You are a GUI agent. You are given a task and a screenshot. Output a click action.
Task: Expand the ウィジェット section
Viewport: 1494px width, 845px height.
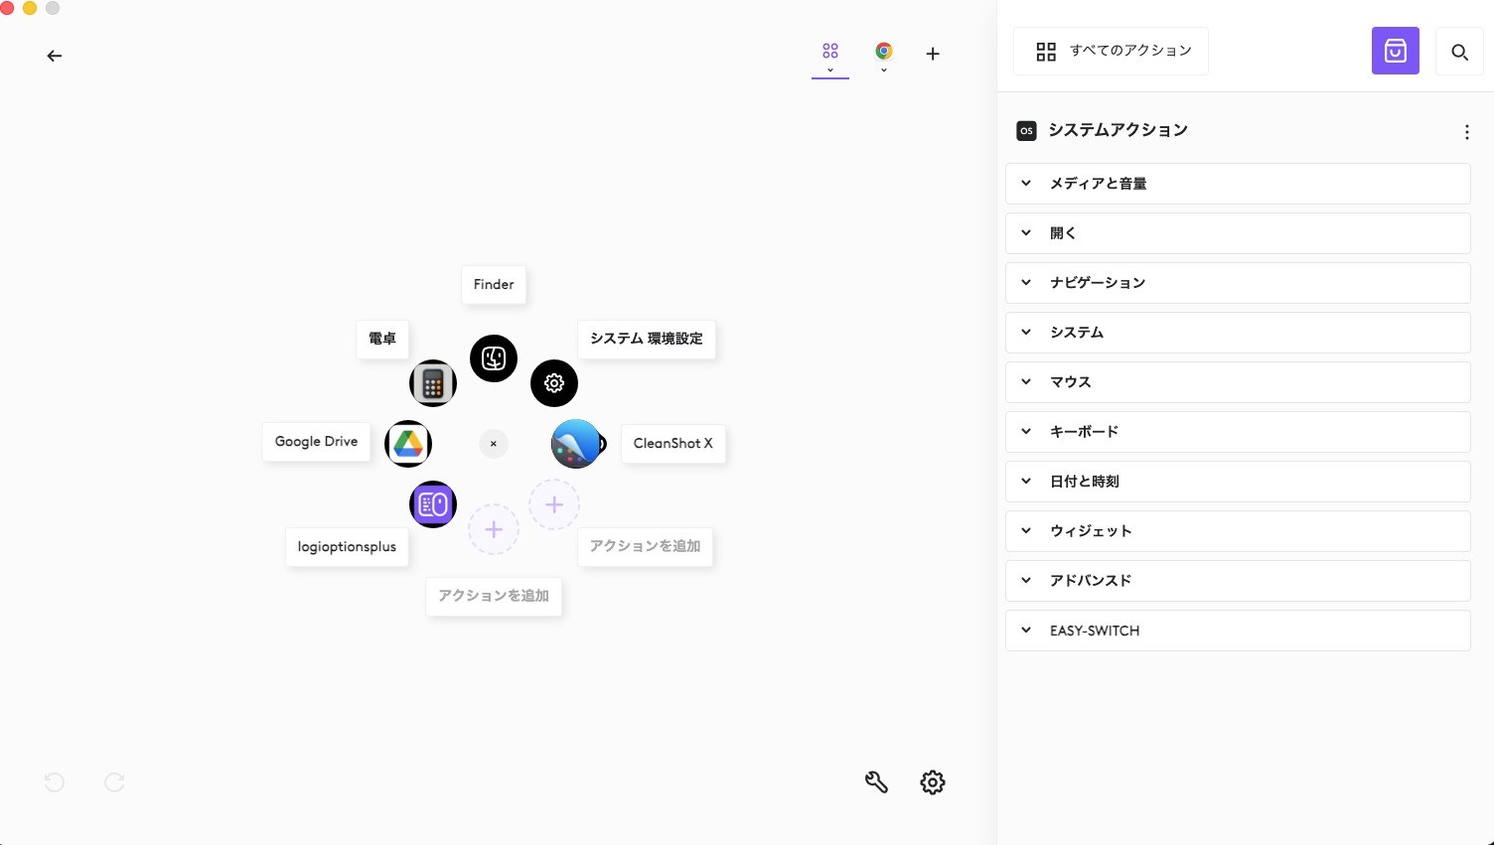(x=1238, y=531)
